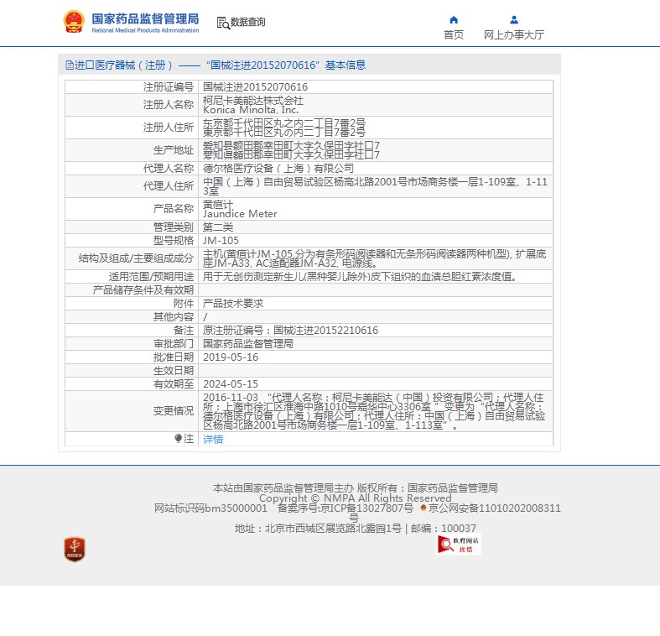Open the 详情 link
This screenshot has width=660, height=636.
[213, 440]
